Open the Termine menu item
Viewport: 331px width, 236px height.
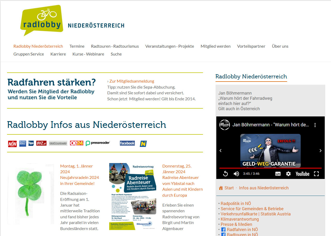[77, 46]
